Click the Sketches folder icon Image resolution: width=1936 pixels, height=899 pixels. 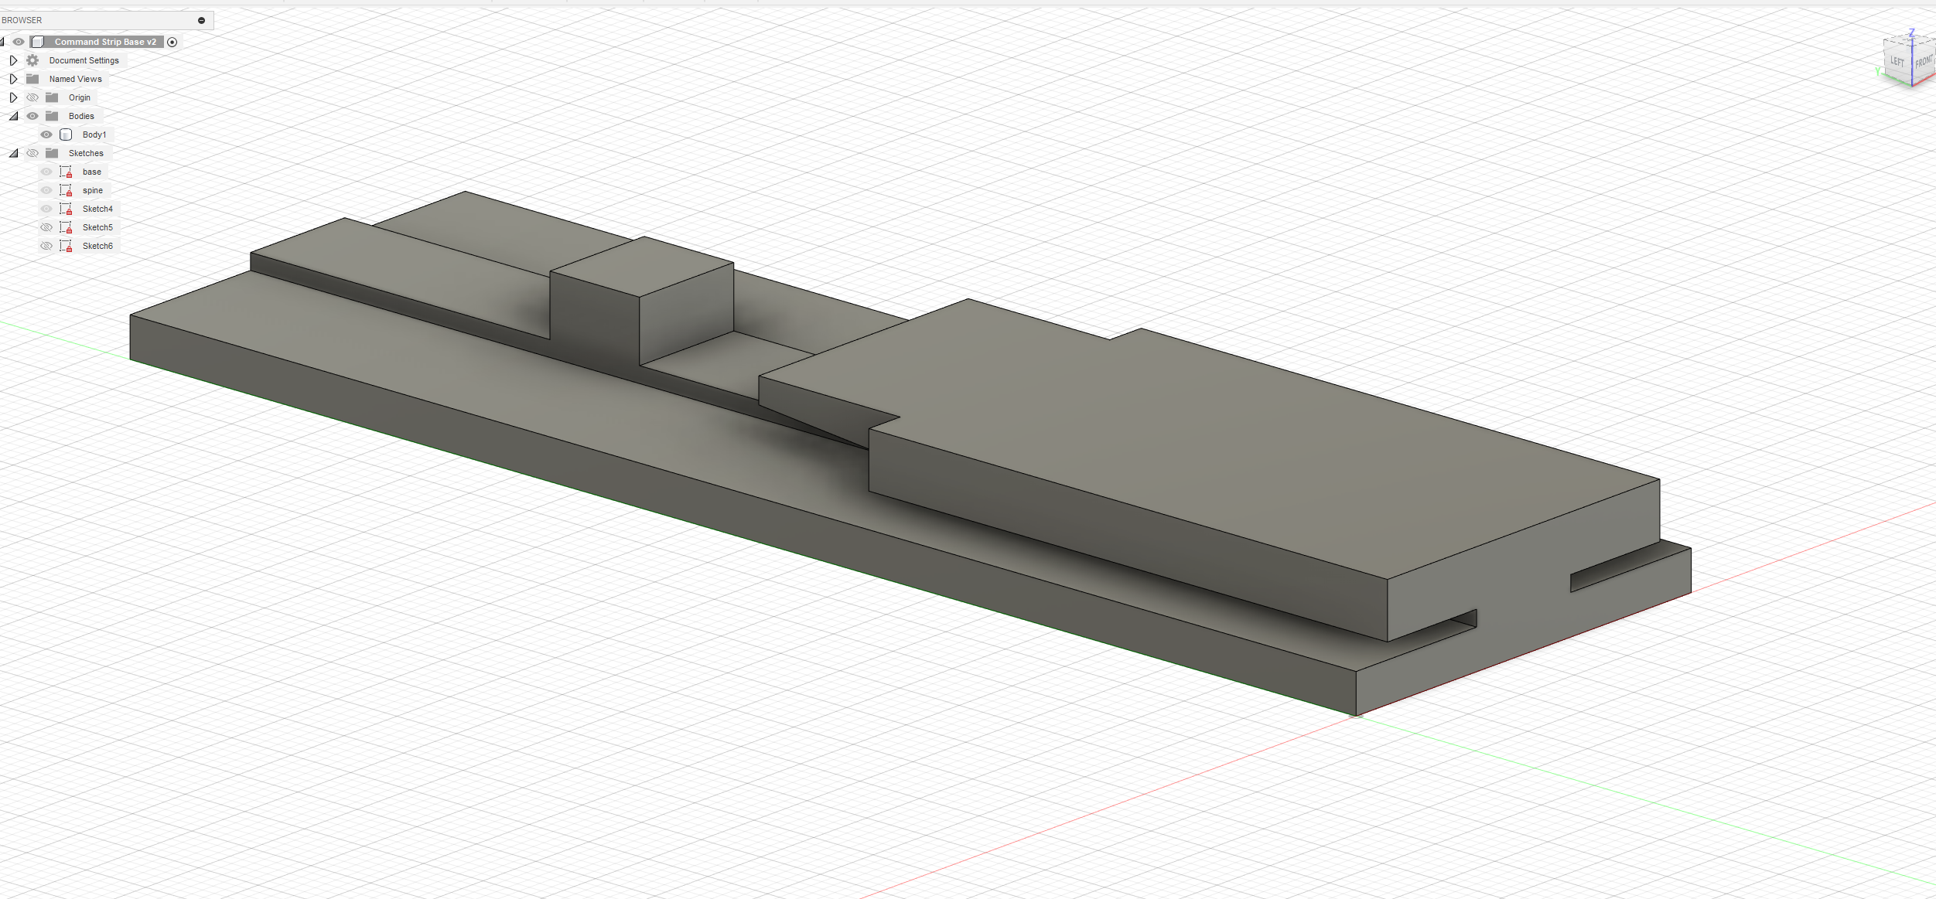coord(52,153)
